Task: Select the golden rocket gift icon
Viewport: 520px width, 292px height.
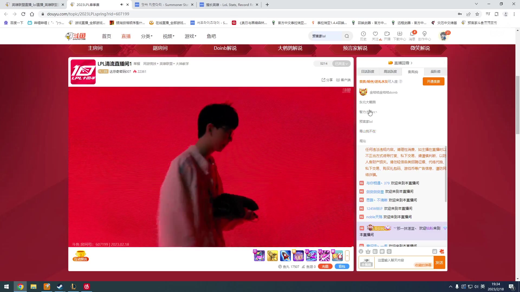Action: pos(272,255)
